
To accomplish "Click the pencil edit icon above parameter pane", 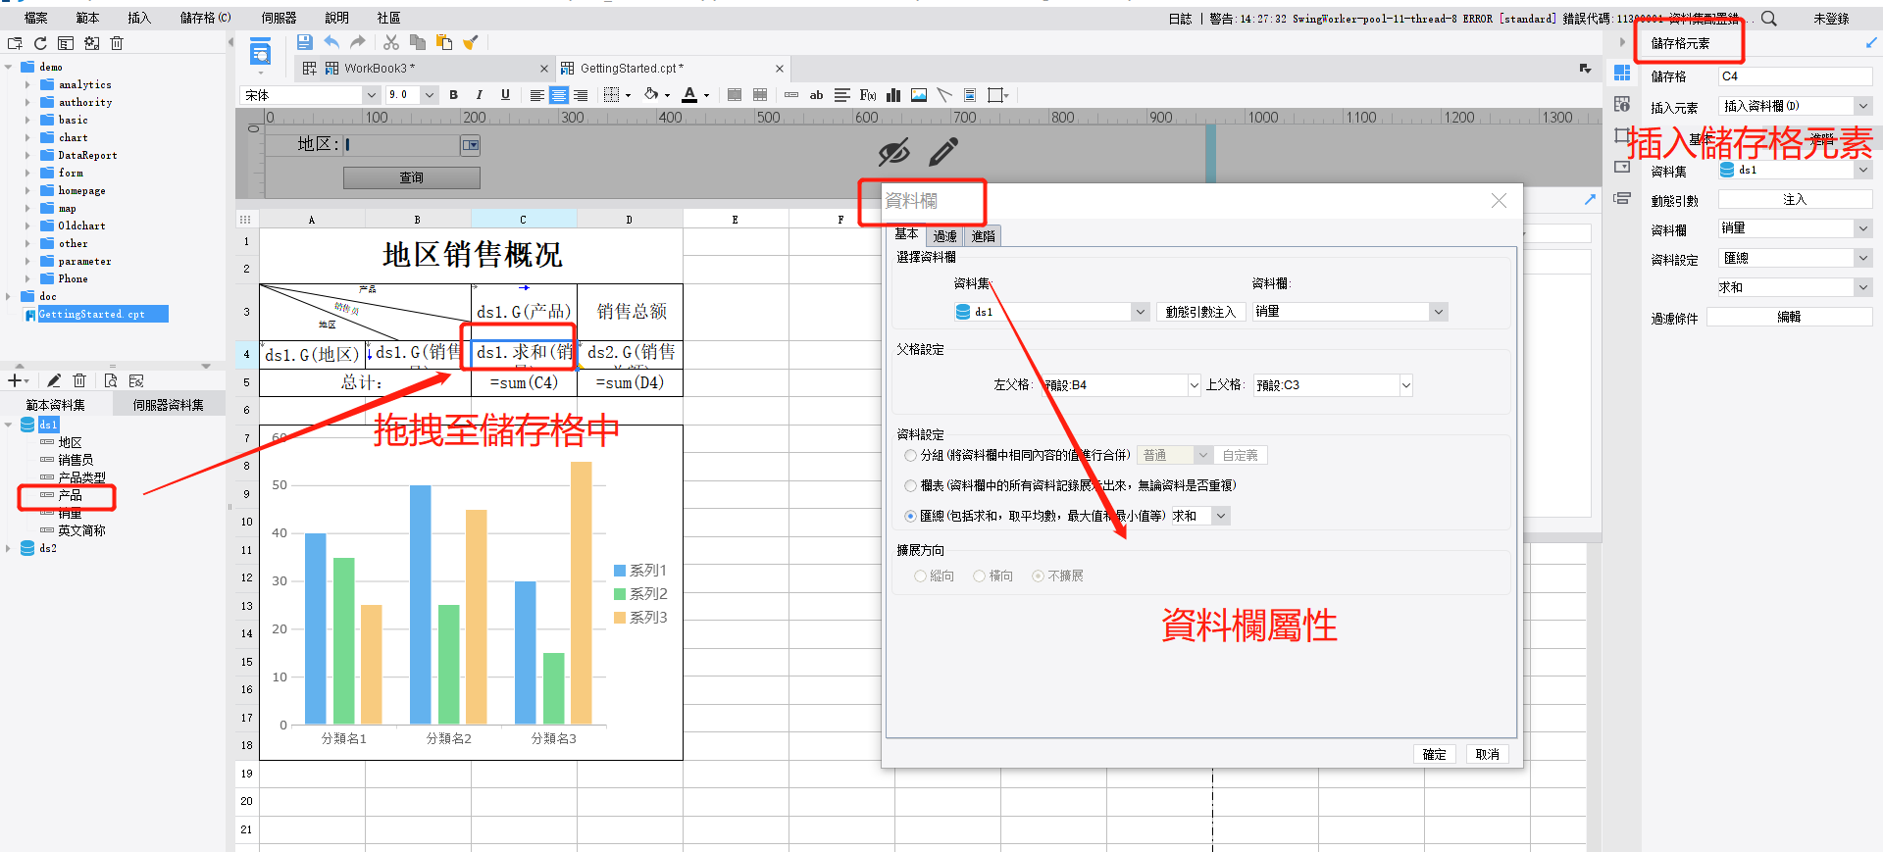I will (x=942, y=151).
